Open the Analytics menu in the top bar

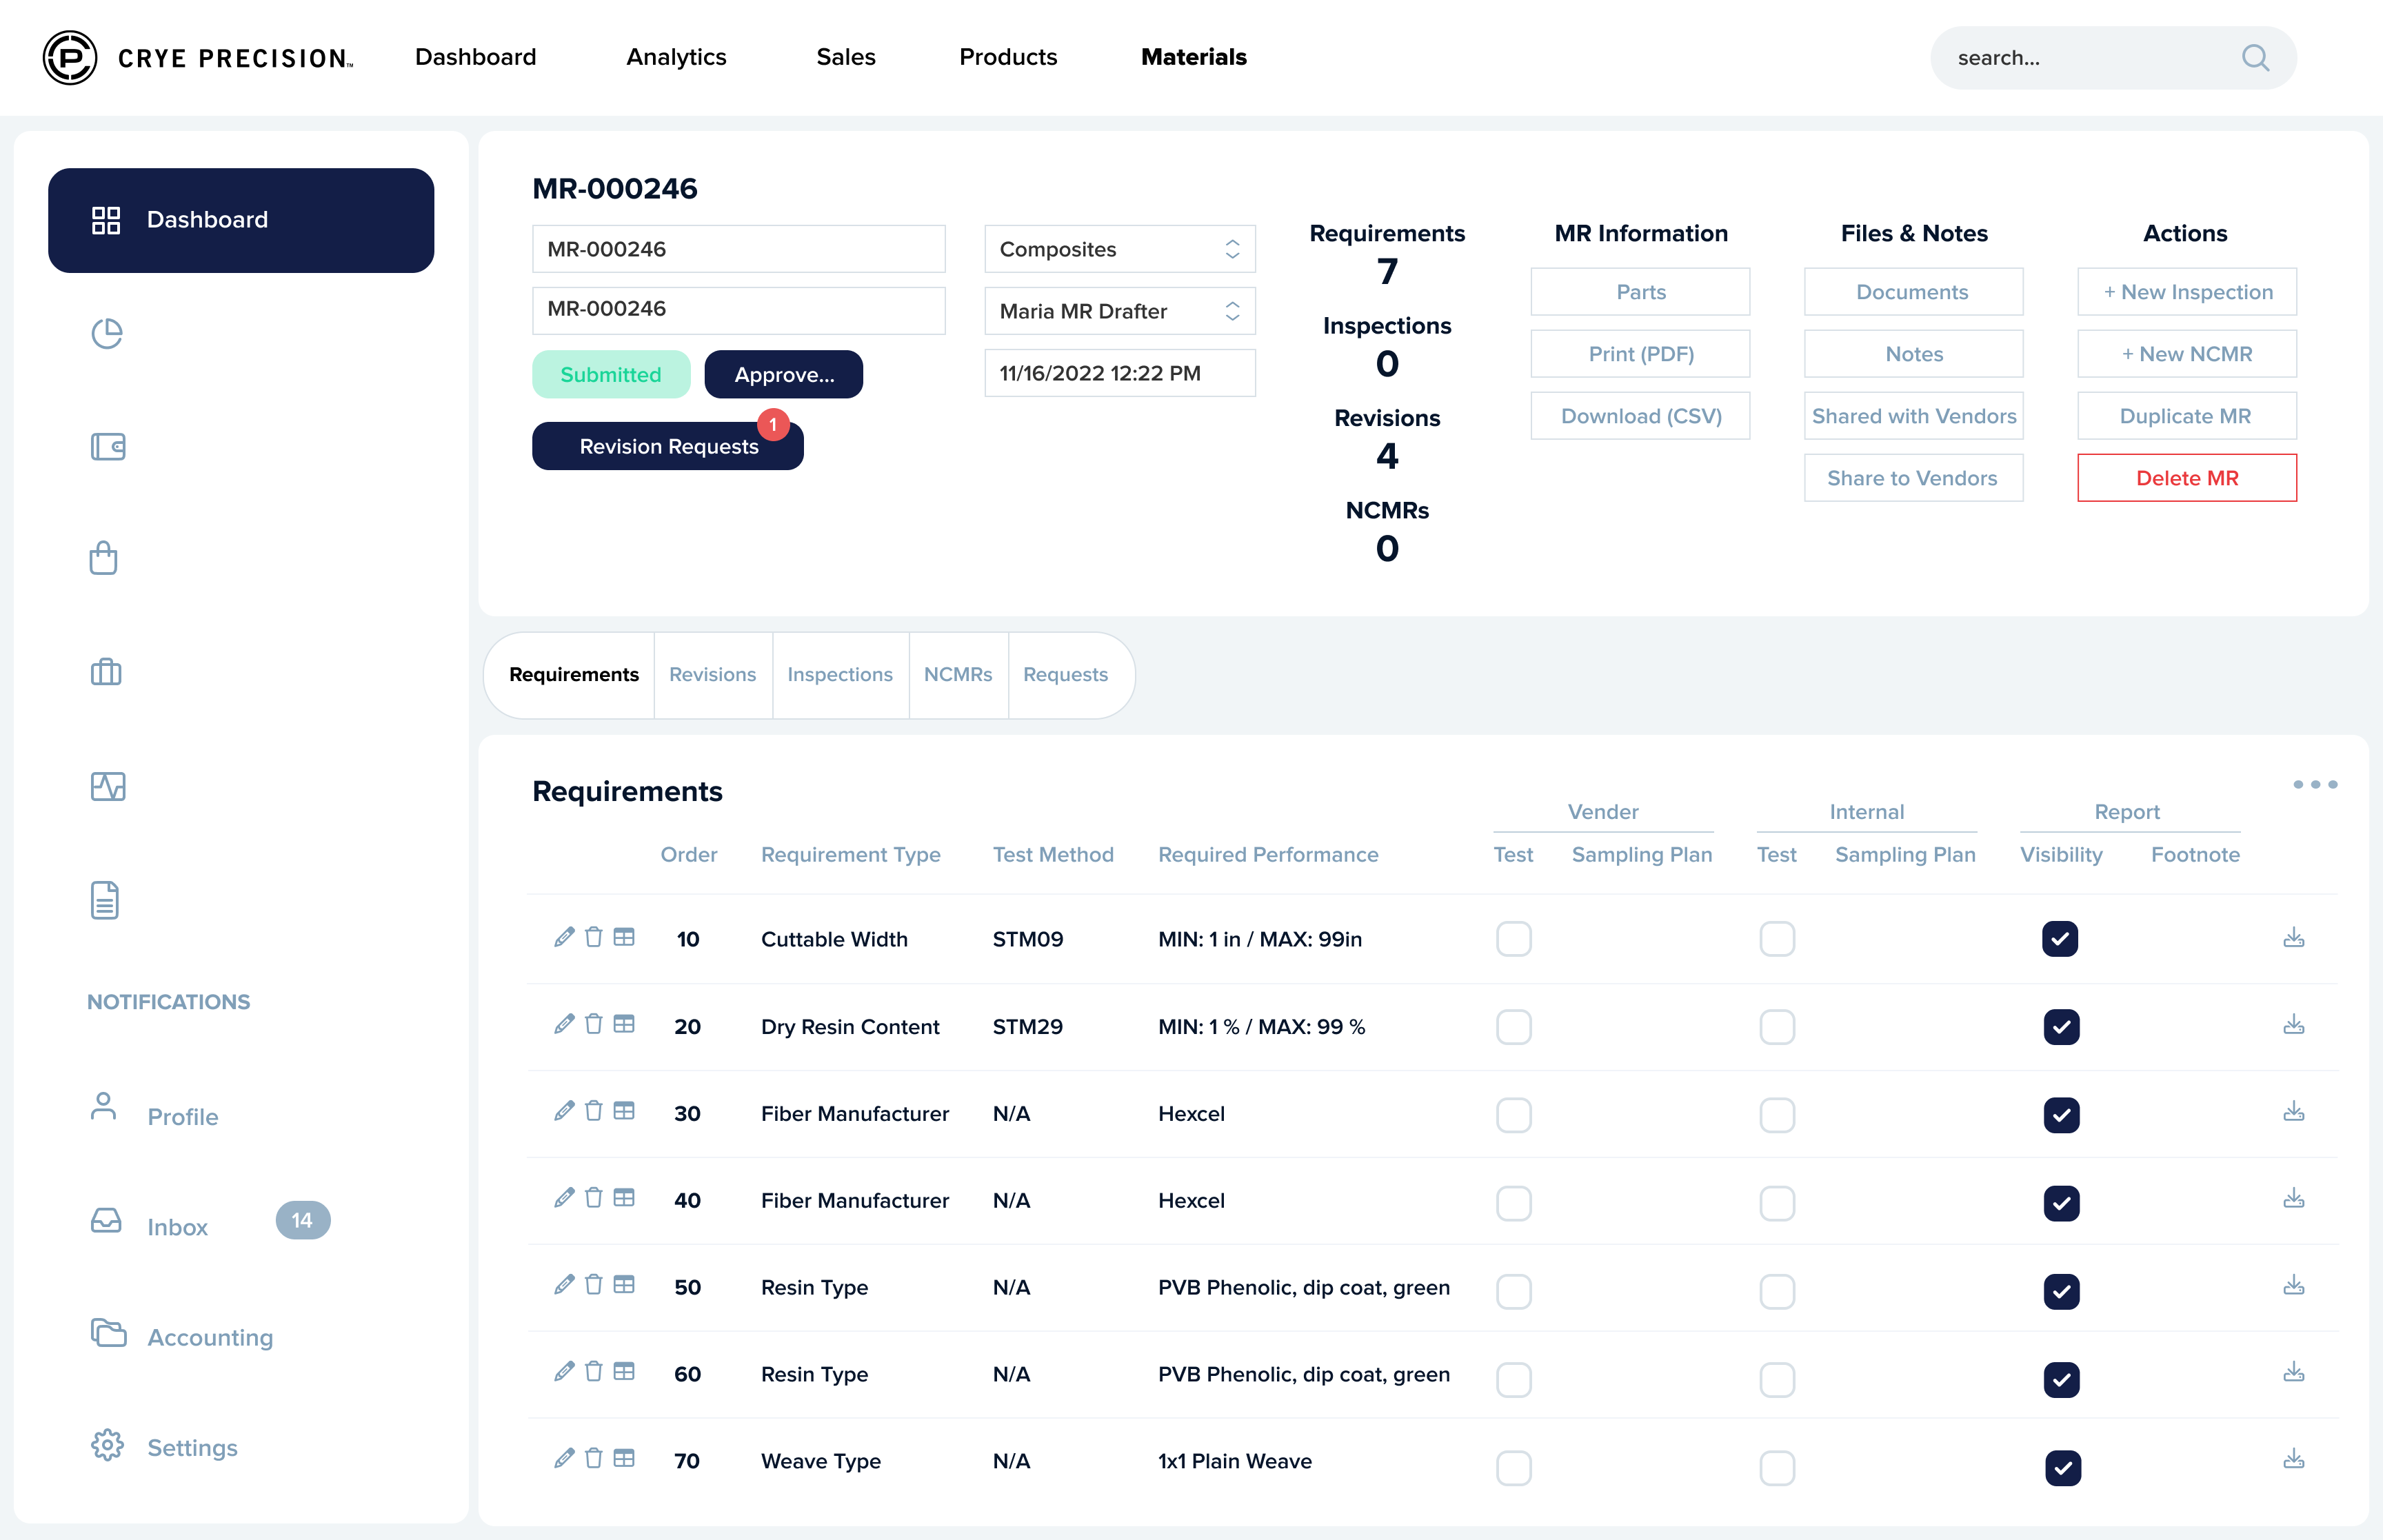(x=675, y=57)
